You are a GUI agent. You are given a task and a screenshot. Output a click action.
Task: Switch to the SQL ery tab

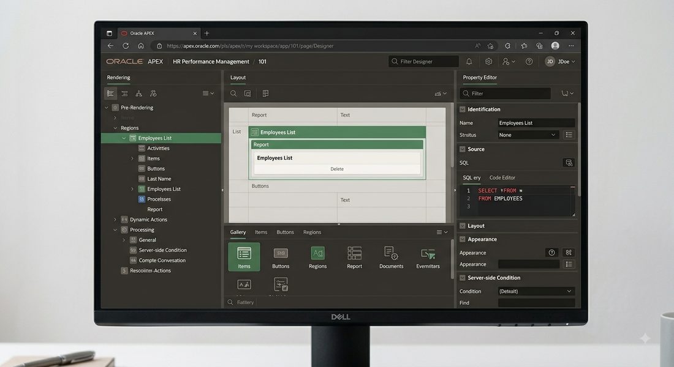click(472, 178)
